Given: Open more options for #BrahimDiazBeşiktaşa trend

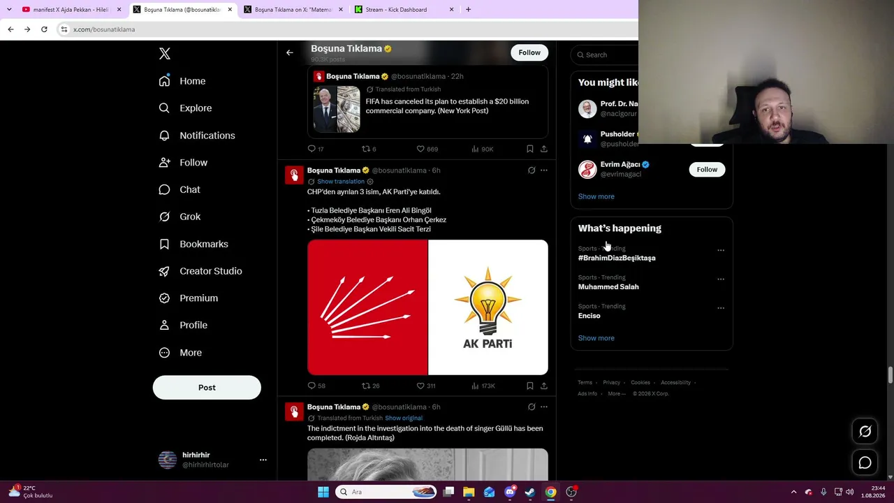Looking at the screenshot, I should click(721, 250).
